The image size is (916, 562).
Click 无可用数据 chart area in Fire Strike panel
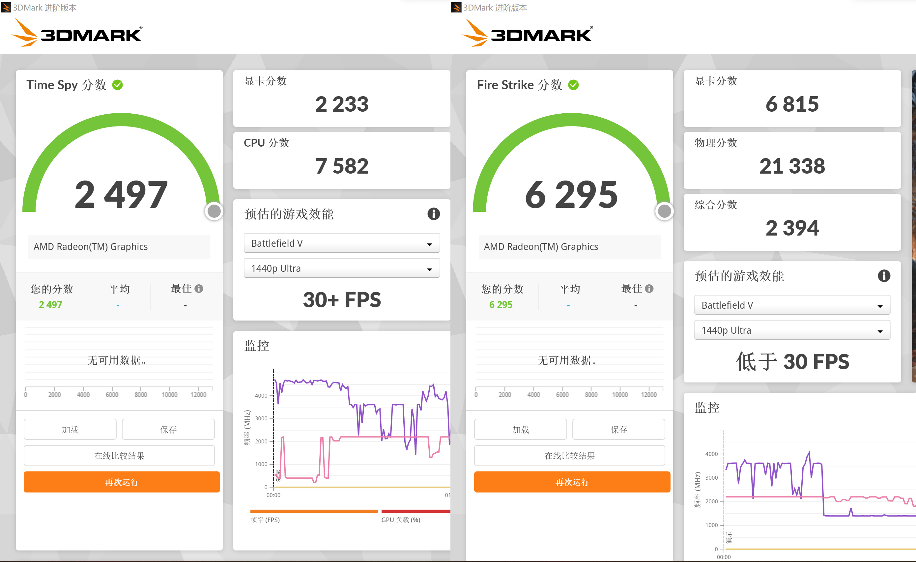(569, 360)
